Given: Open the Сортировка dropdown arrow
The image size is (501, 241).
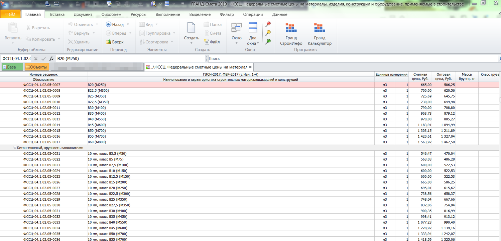Looking at the screenshot, I should click(172, 42).
